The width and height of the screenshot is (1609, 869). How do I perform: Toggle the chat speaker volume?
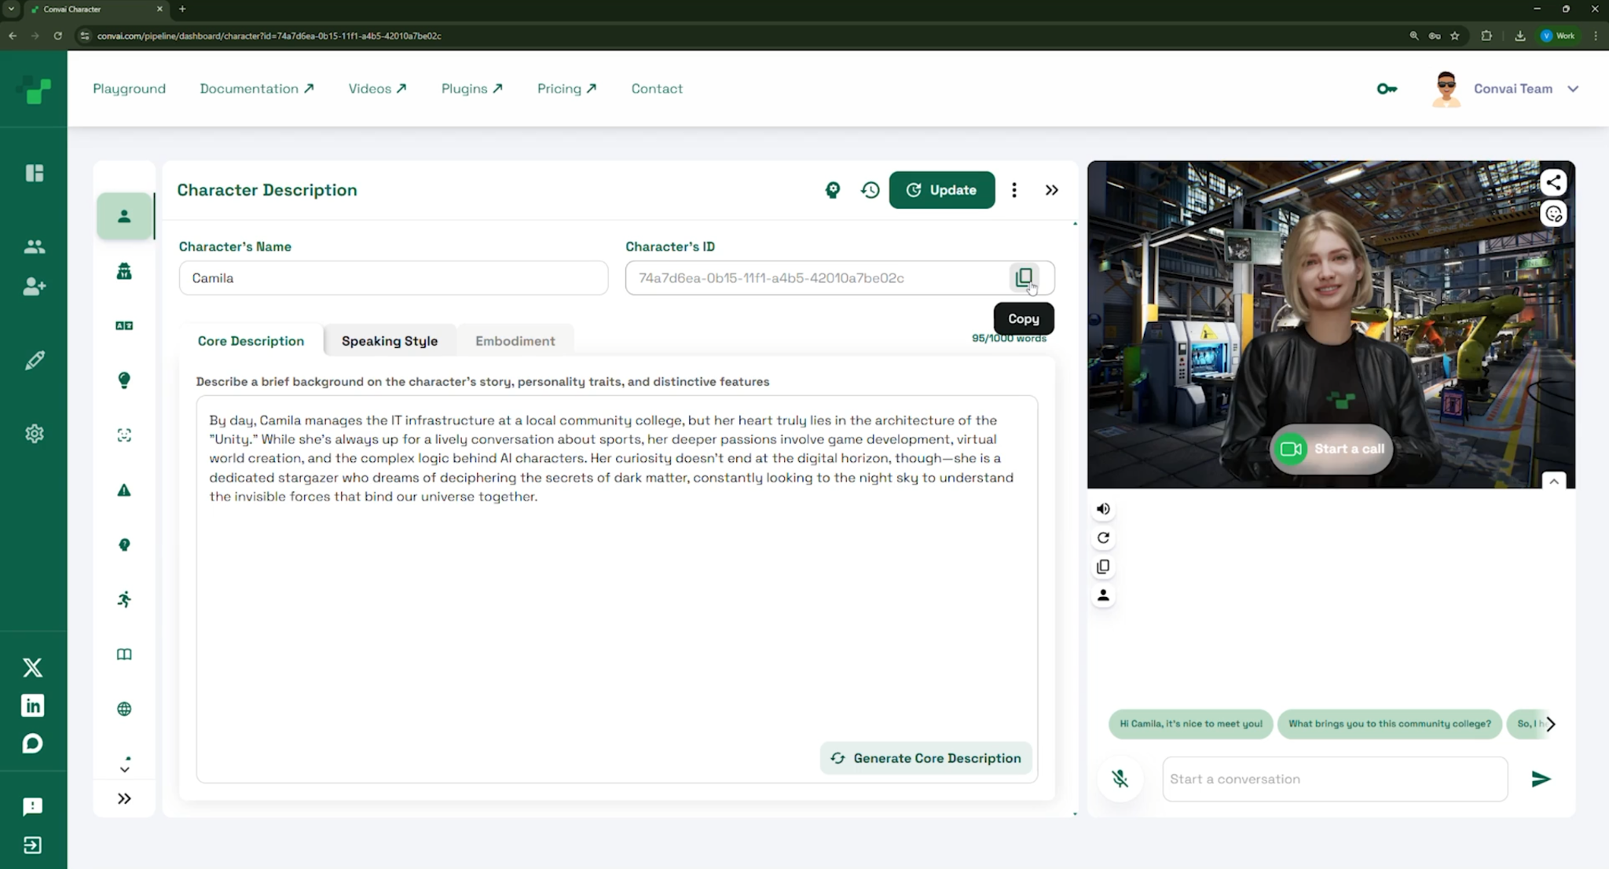point(1103,509)
